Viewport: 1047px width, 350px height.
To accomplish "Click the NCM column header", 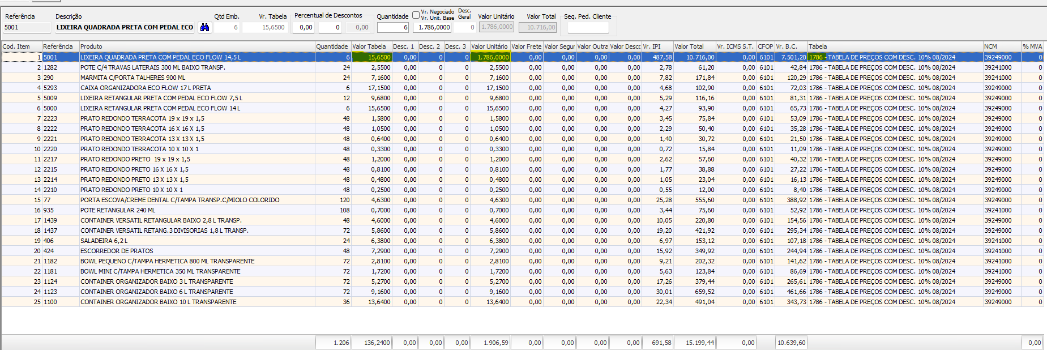I will (1001, 46).
